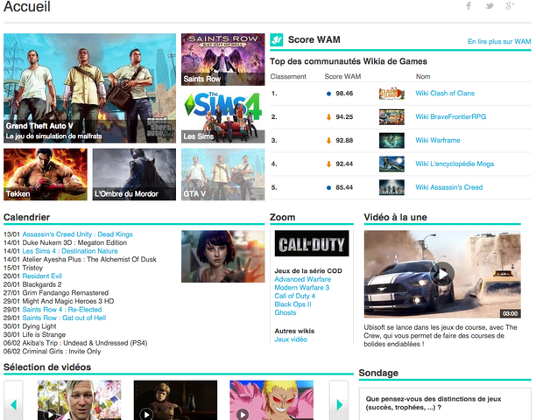Open Les Sims 4 : Destination Nature link

tap(70, 251)
